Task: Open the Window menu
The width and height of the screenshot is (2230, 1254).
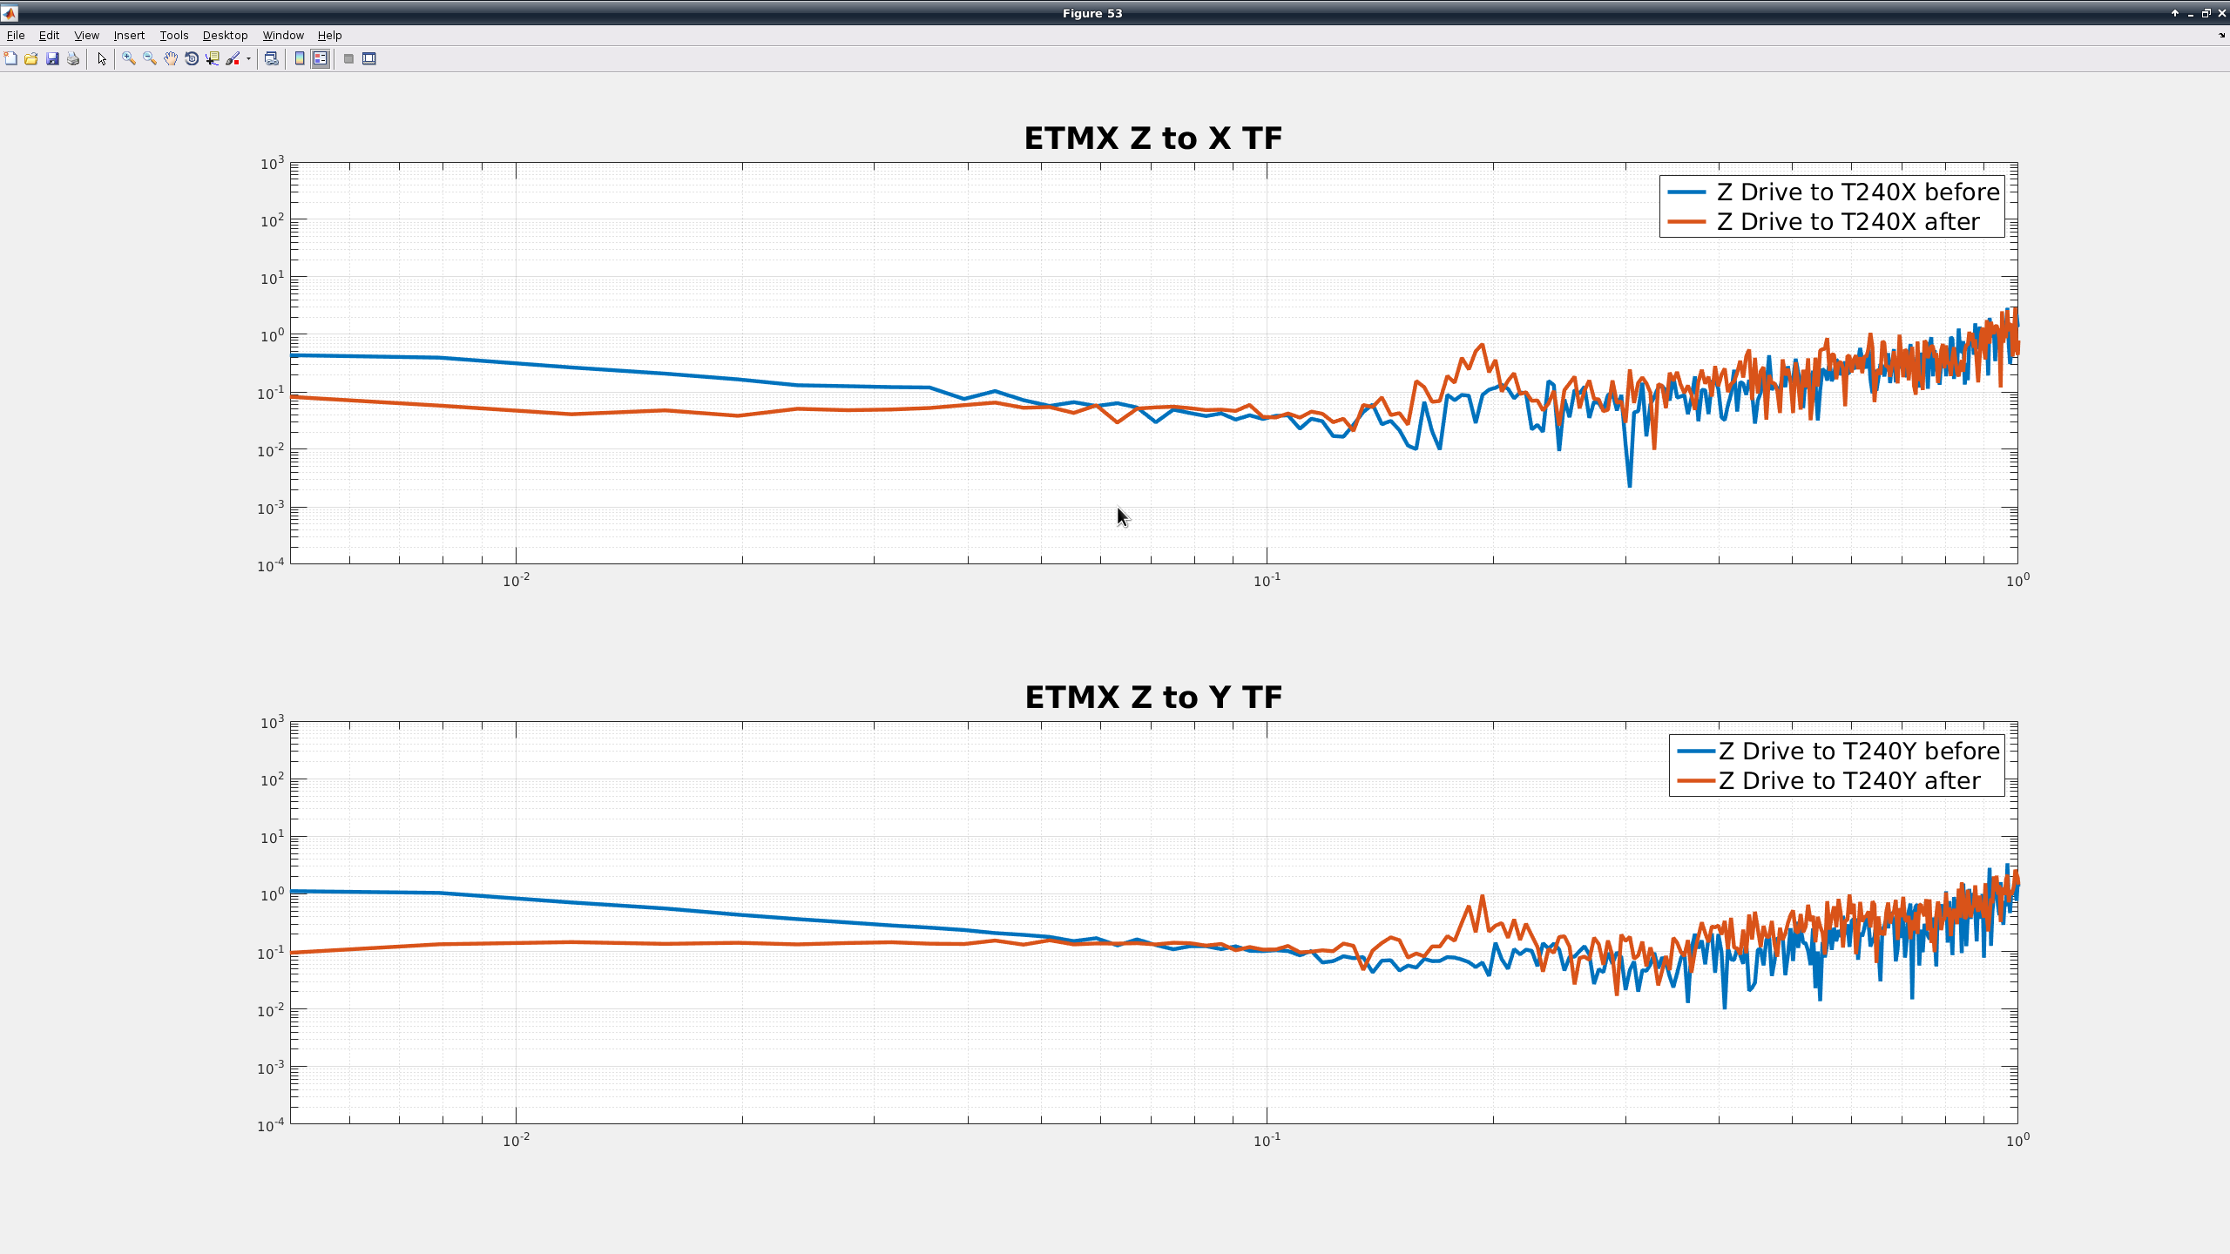Action: click(283, 35)
